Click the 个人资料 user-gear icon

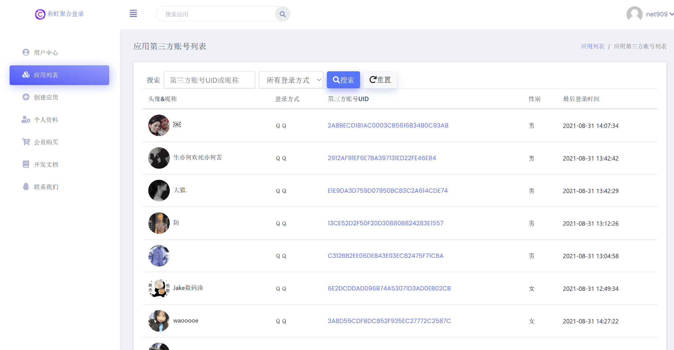pyautogui.click(x=26, y=120)
